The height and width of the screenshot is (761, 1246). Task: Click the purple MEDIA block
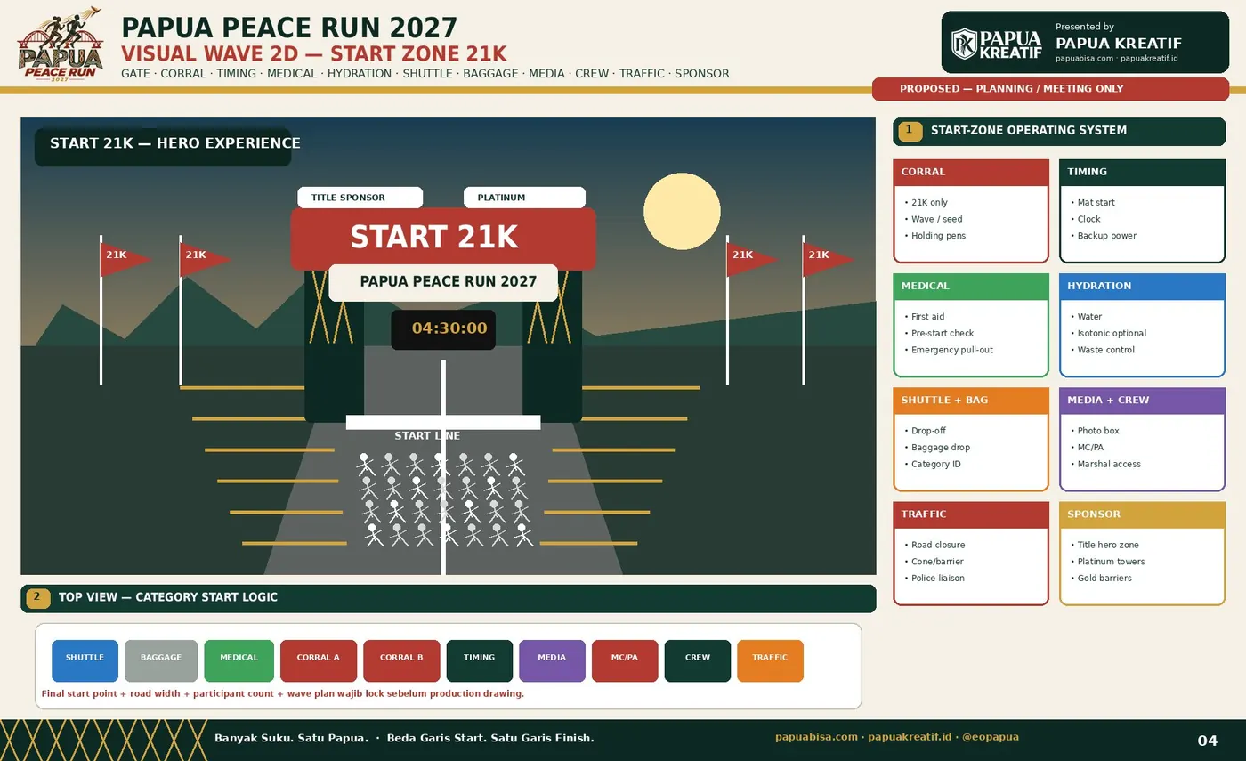click(x=552, y=660)
